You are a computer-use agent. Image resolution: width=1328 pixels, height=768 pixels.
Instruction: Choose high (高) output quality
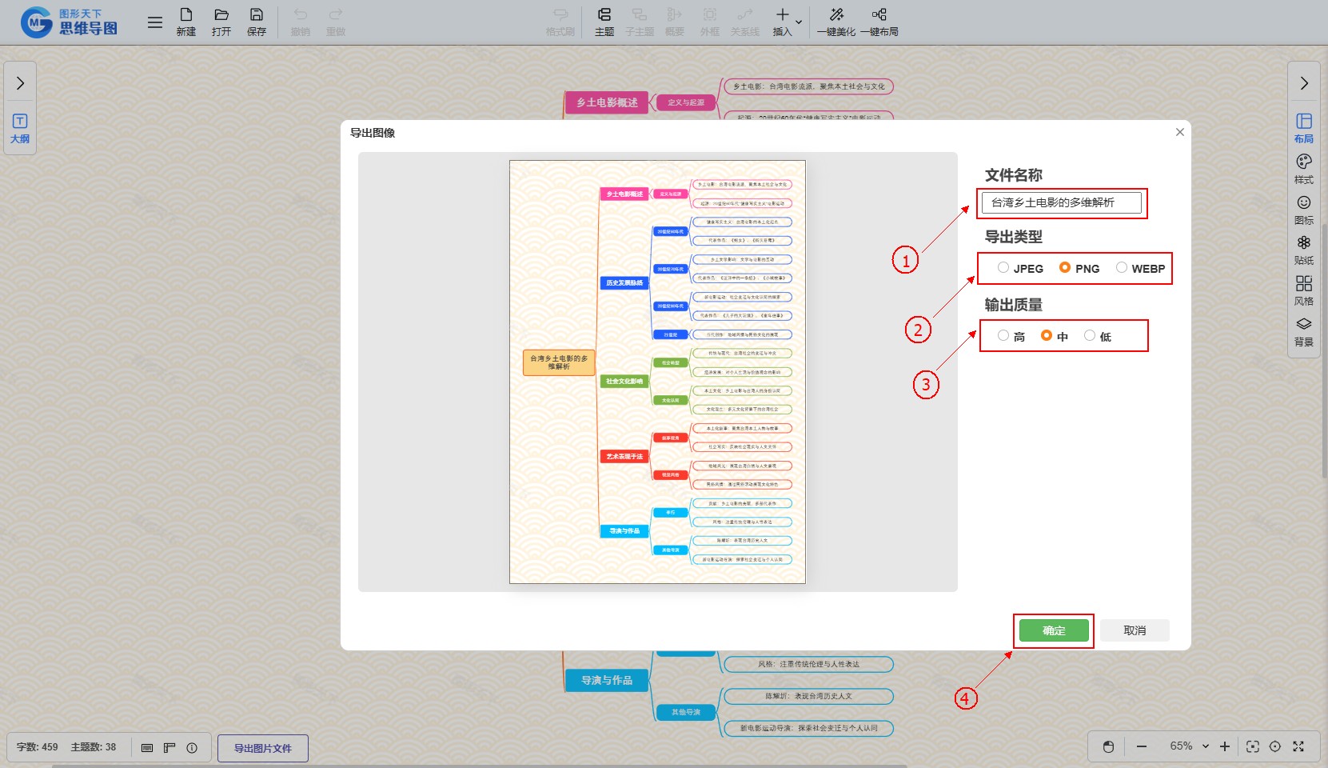[1003, 336]
